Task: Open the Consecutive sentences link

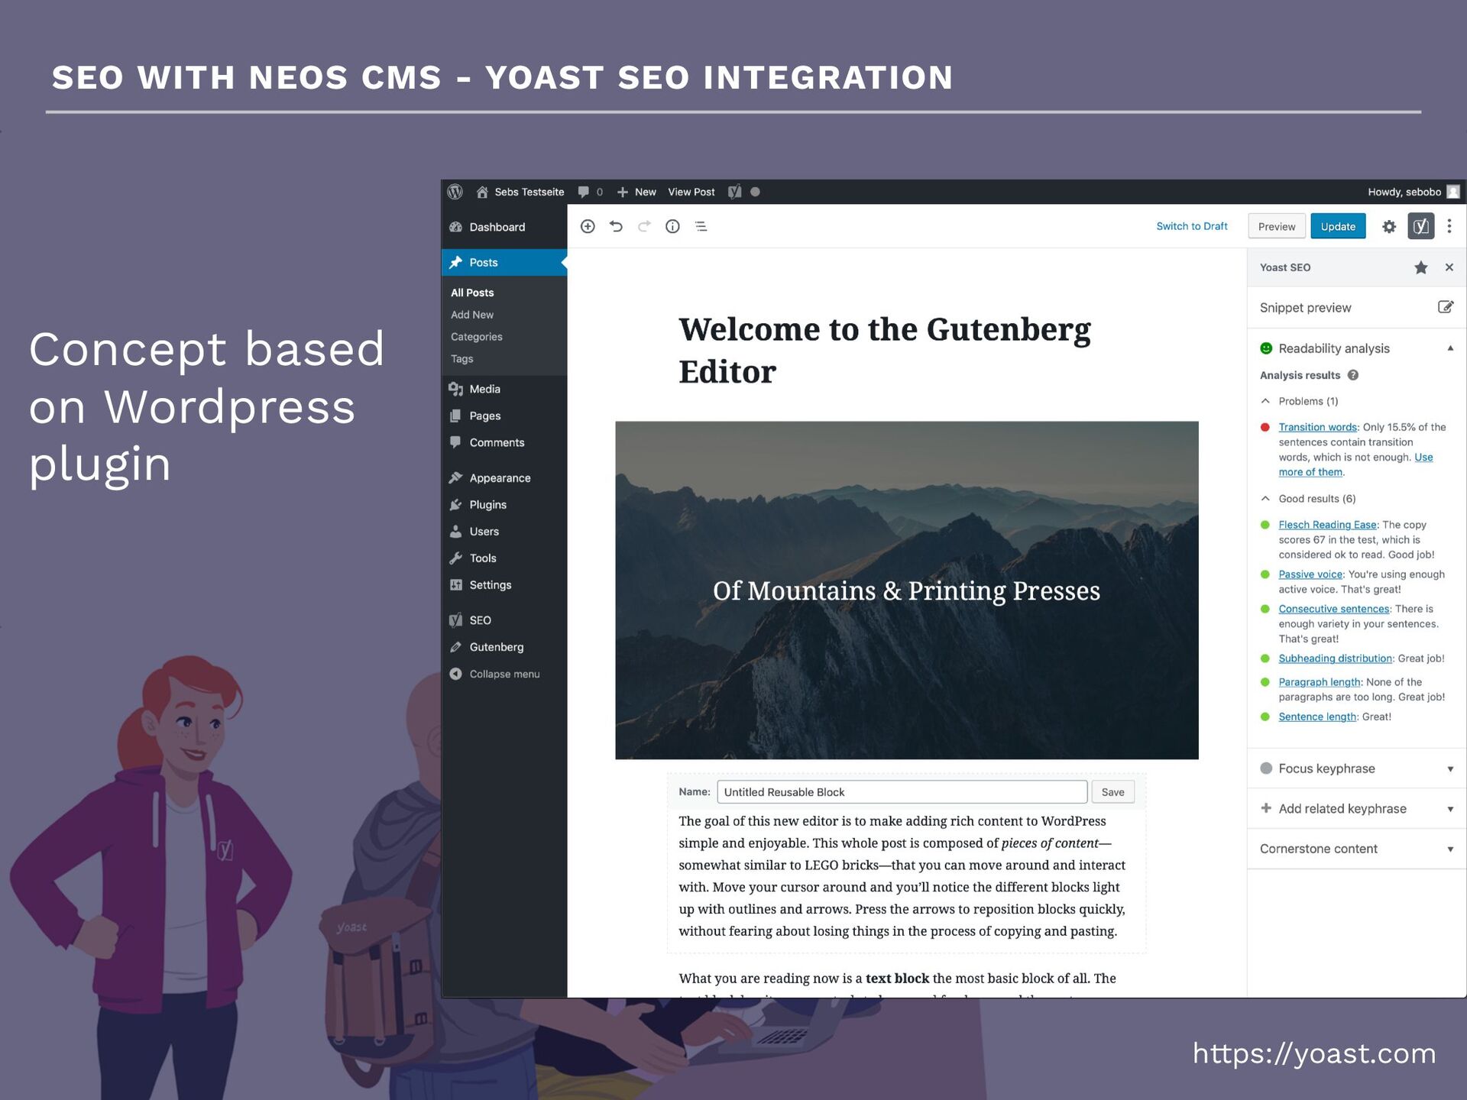Action: pos(1334,609)
